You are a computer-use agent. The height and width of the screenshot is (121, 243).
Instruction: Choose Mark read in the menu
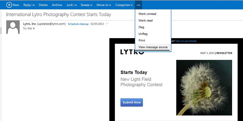coord(145,21)
